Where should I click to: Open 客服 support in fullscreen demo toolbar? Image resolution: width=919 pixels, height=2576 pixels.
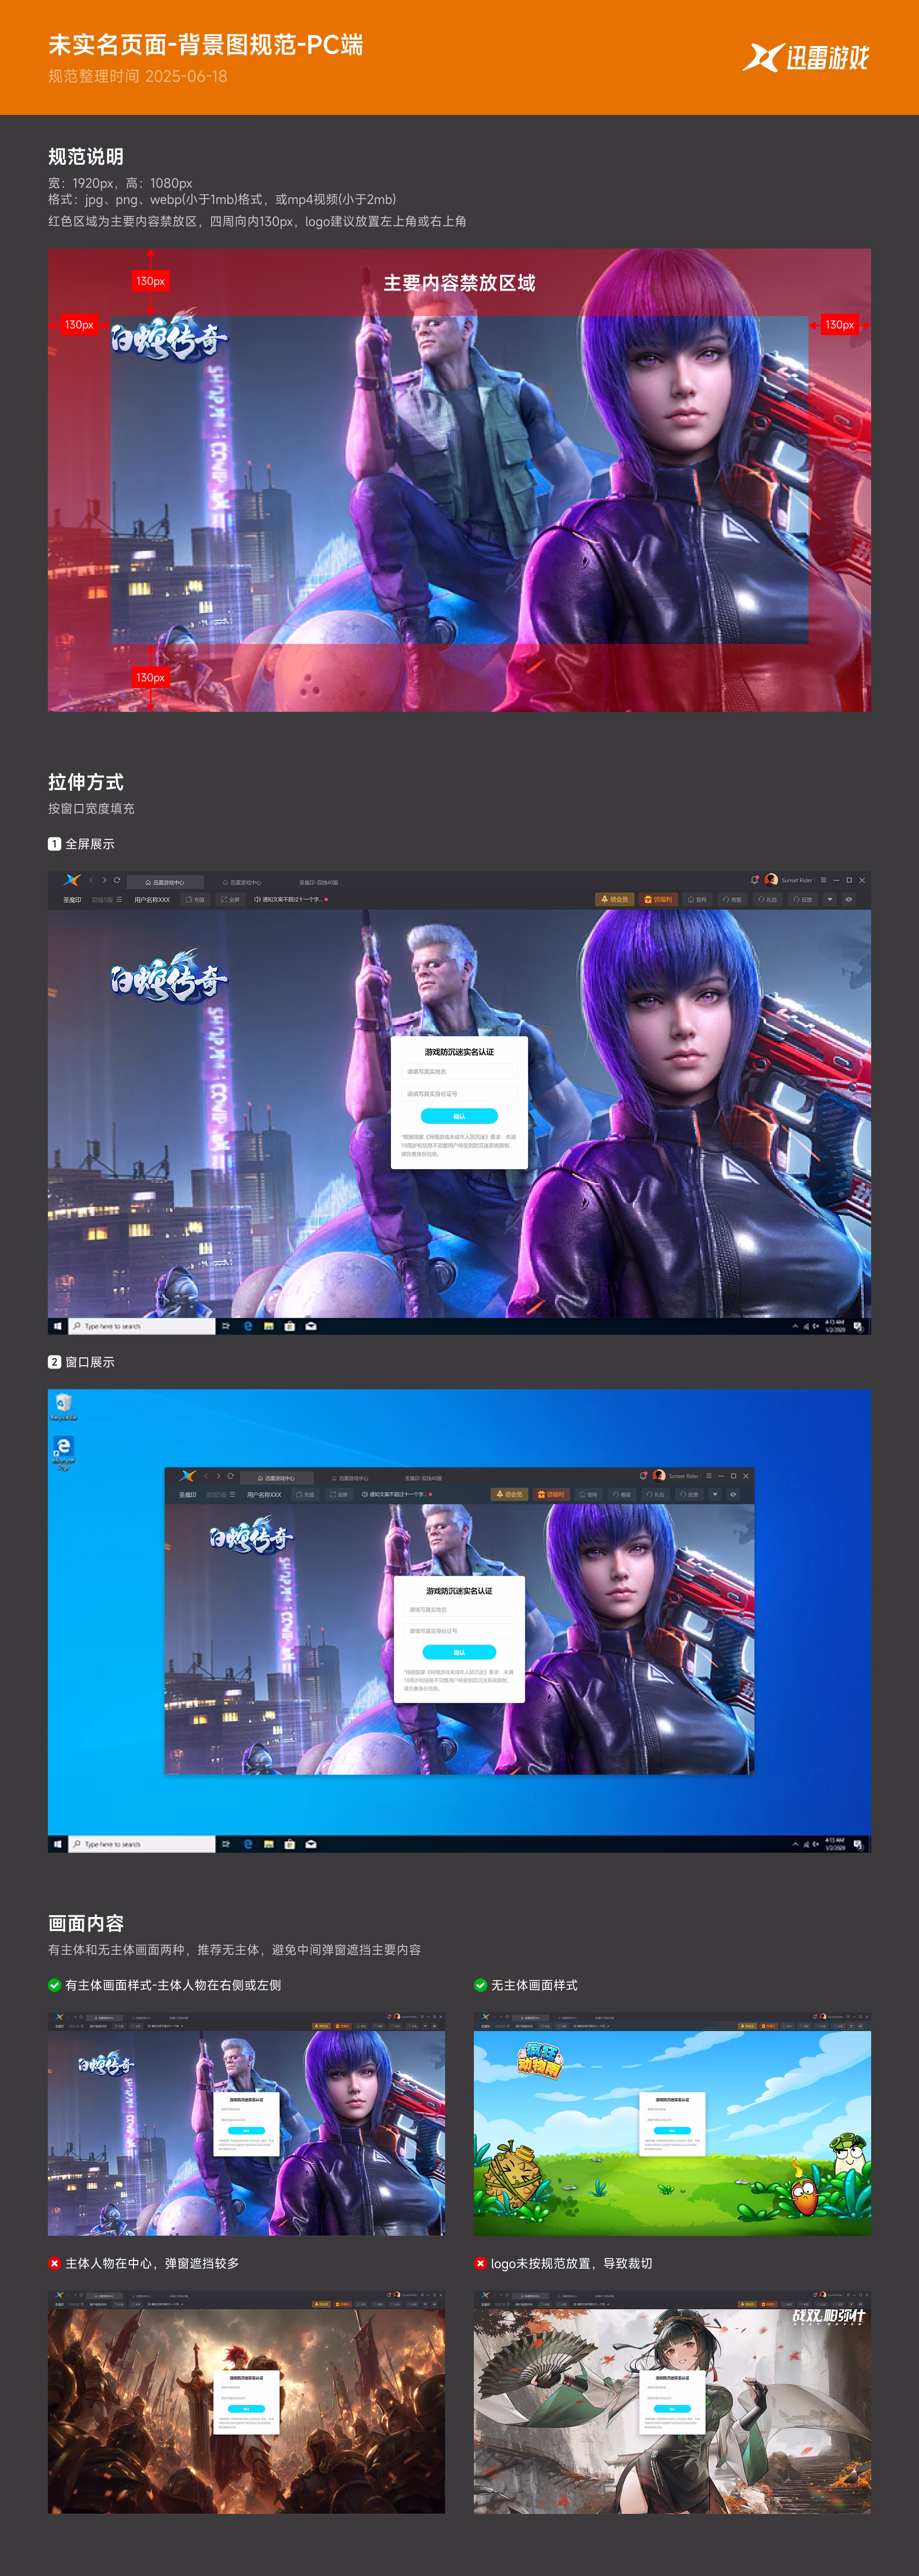point(733,899)
